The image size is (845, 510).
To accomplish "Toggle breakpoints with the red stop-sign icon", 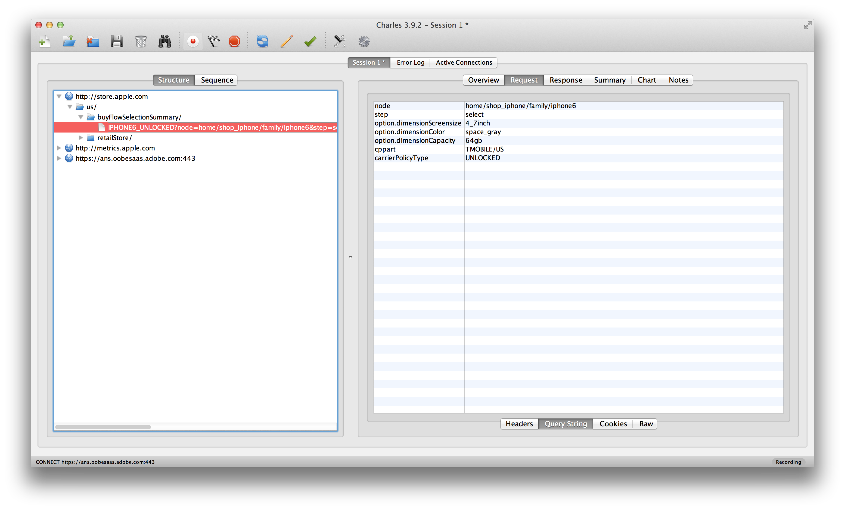I will coord(235,42).
